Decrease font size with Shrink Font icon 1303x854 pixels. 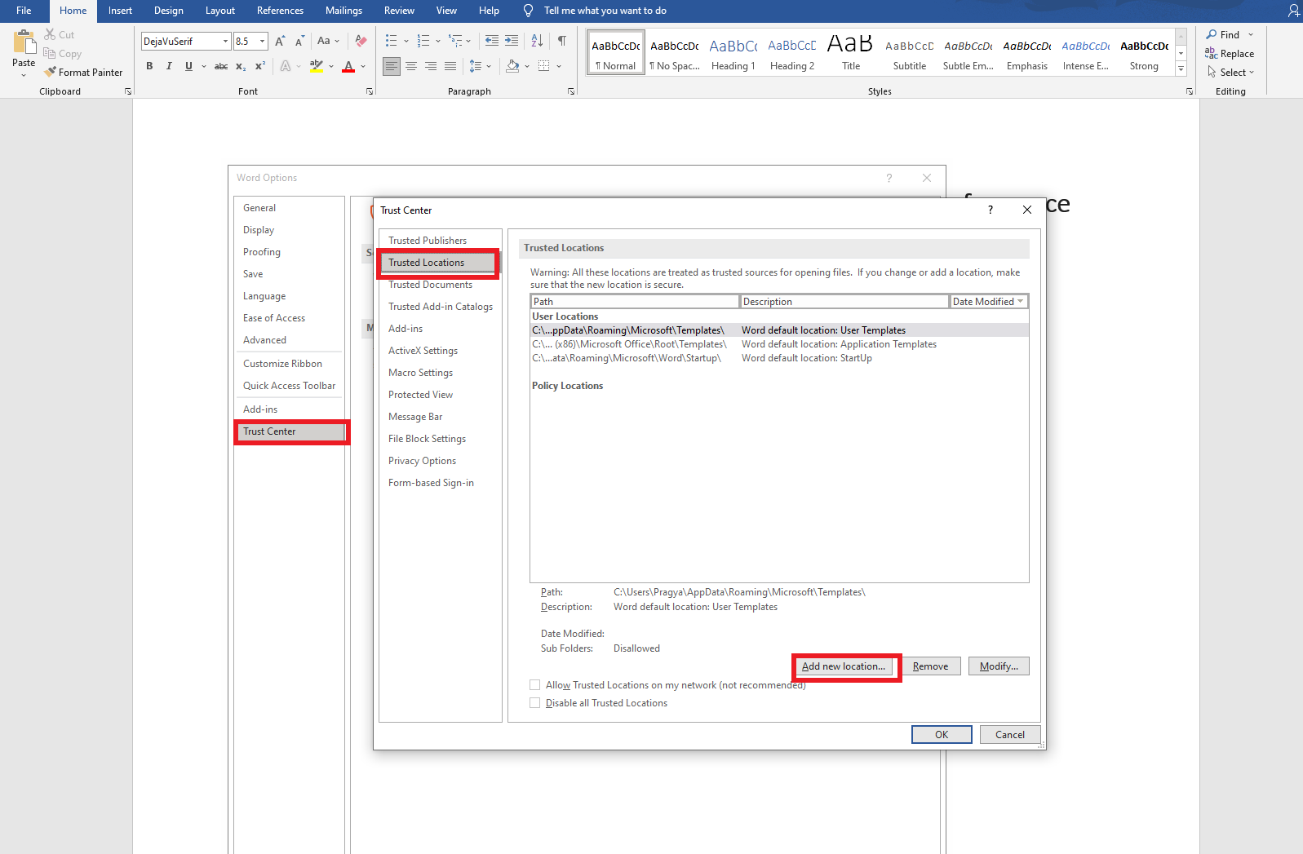[x=299, y=41]
